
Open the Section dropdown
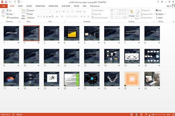click(31, 18)
